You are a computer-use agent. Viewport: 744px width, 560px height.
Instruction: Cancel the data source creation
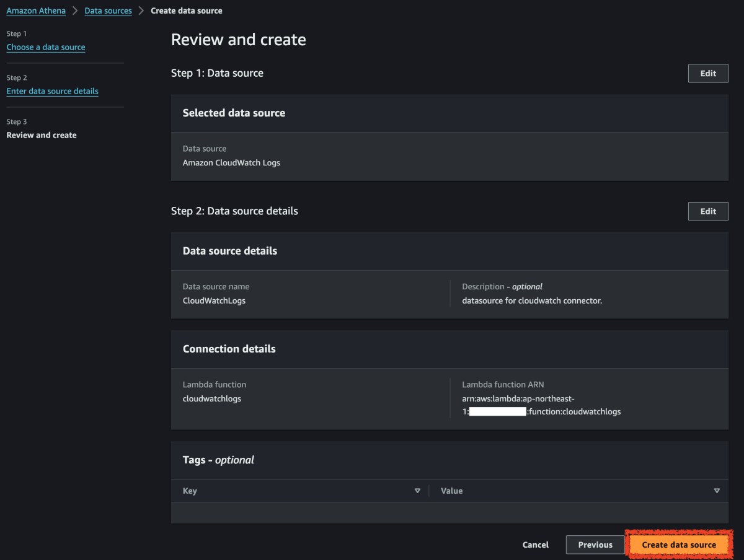pos(536,545)
